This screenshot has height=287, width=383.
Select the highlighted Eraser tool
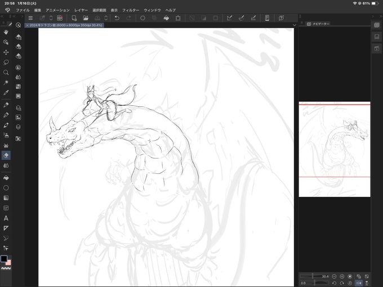6,155
